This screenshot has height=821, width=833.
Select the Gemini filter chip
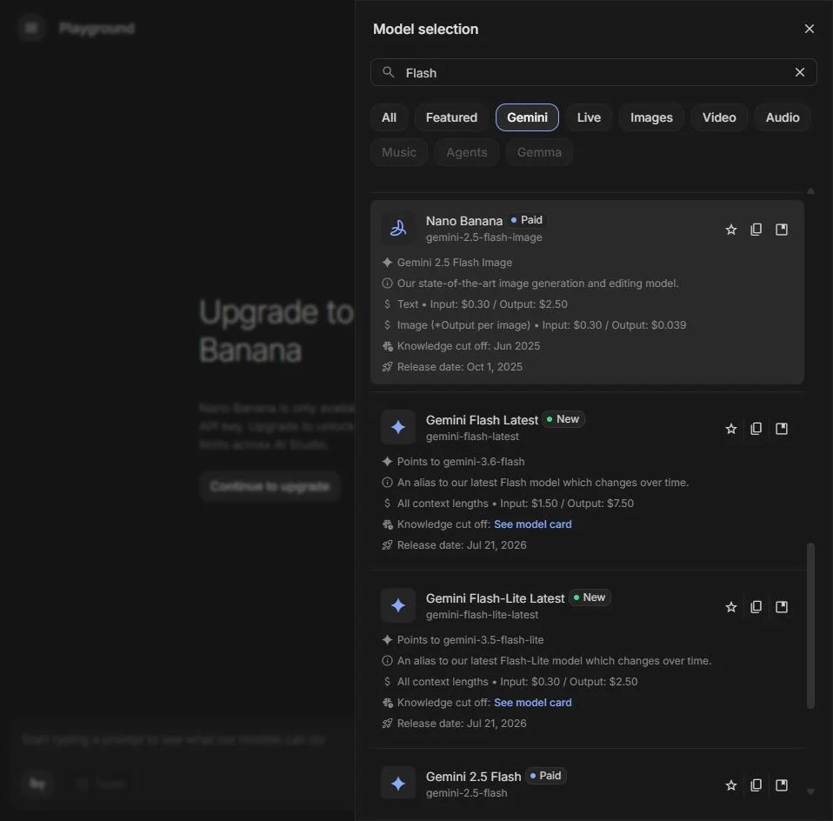pyautogui.click(x=527, y=117)
